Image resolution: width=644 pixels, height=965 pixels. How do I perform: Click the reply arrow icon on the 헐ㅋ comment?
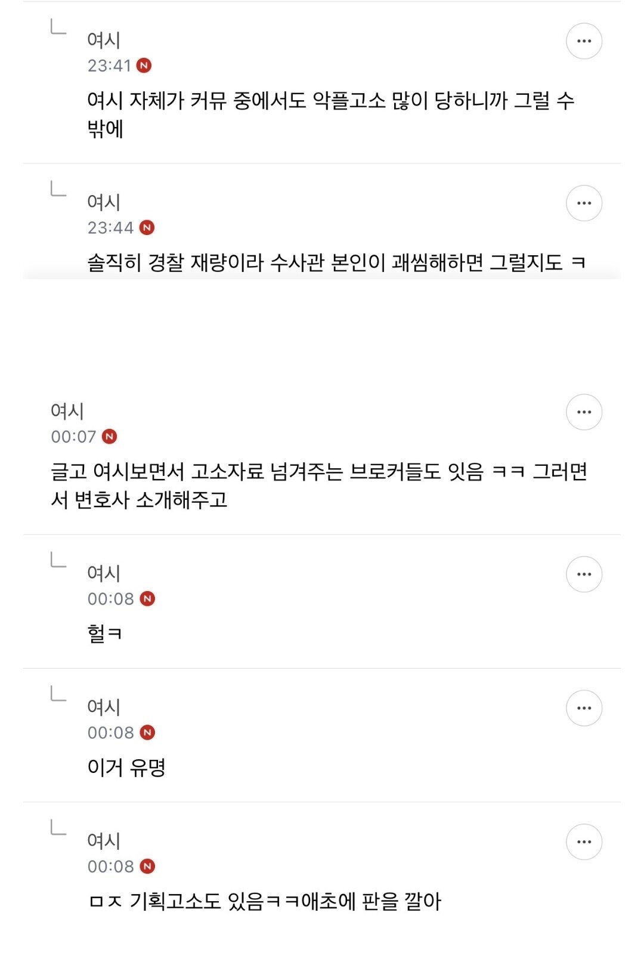(x=58, y=560)
